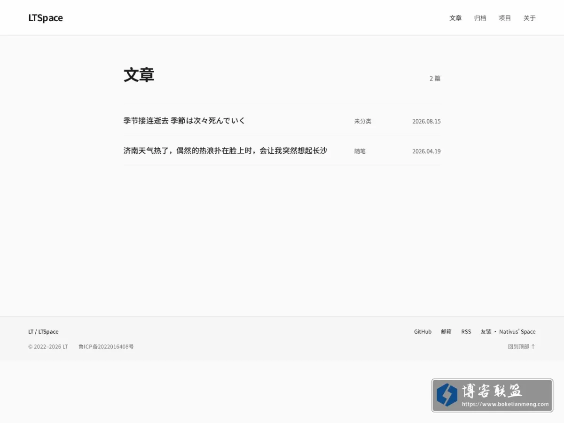
Task: Open the 邮箱 footer link
Action: 446,332
